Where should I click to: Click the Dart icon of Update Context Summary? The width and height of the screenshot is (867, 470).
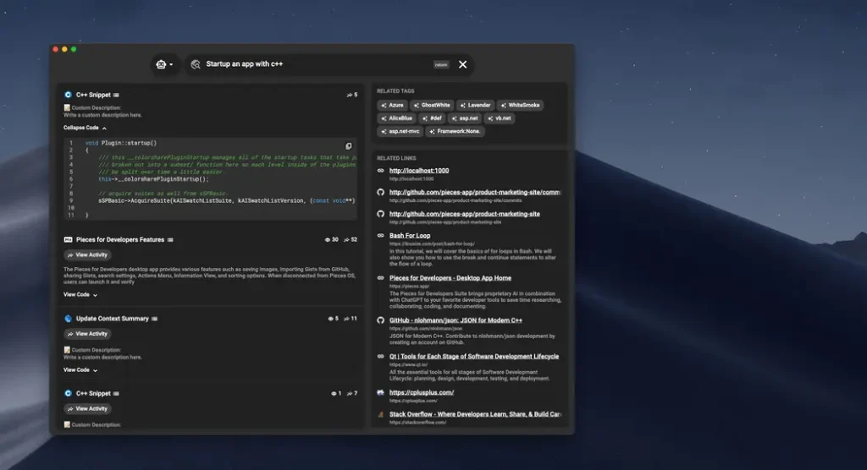(68, 319)
